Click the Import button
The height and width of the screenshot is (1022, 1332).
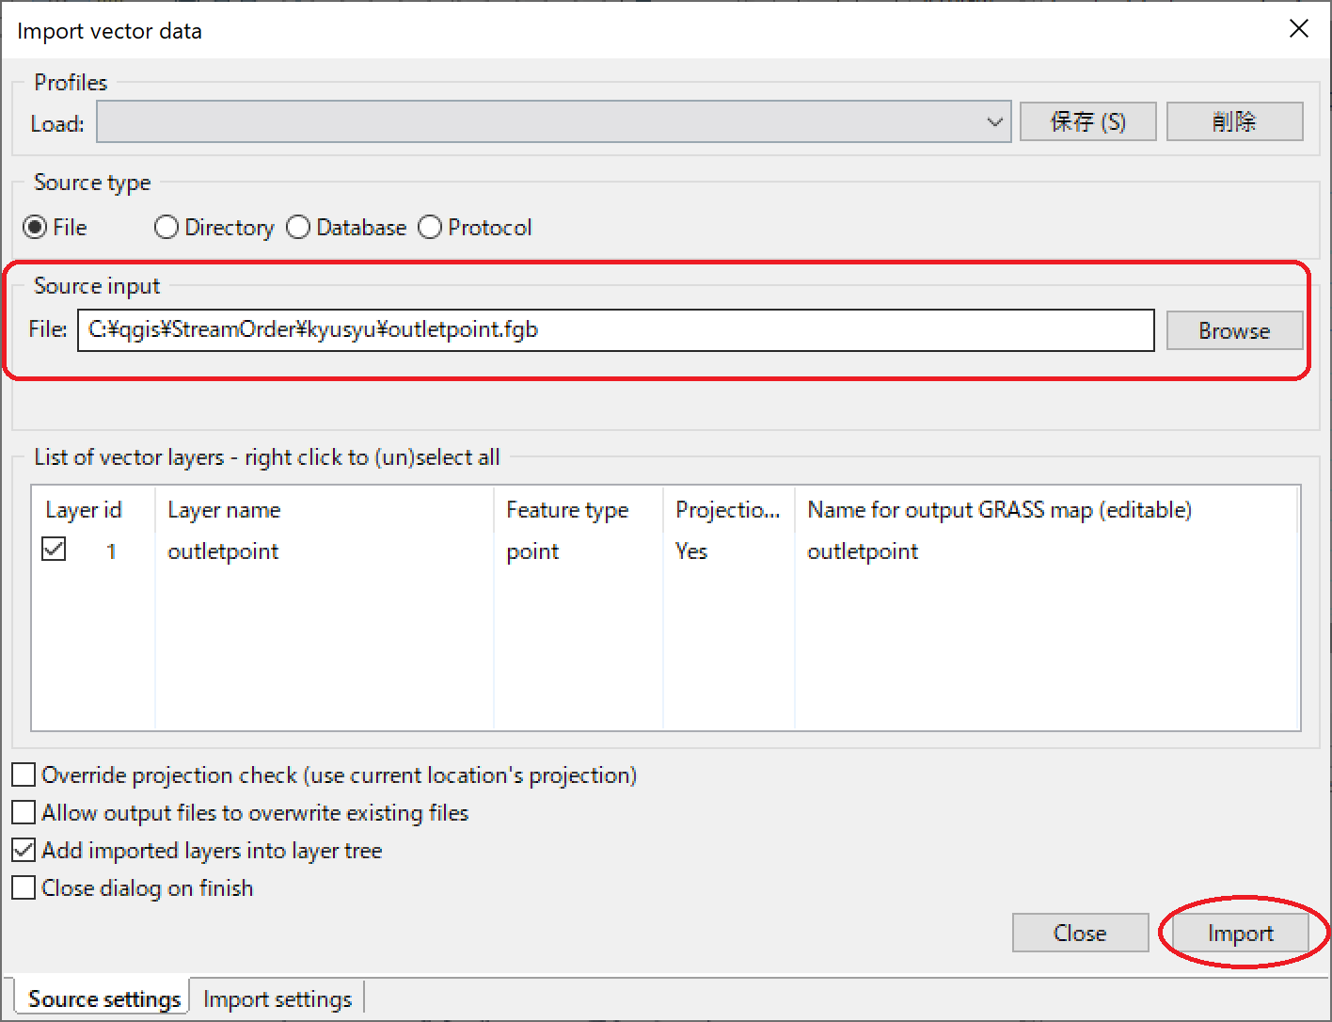pyautogui.click(x=1240, y=933)
